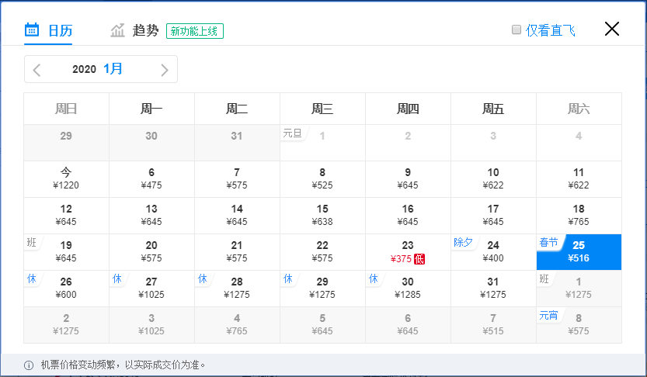Switch to the 趋势 tab
The height and width of the screenshot is (377, 647).
(x=145, y=31)
